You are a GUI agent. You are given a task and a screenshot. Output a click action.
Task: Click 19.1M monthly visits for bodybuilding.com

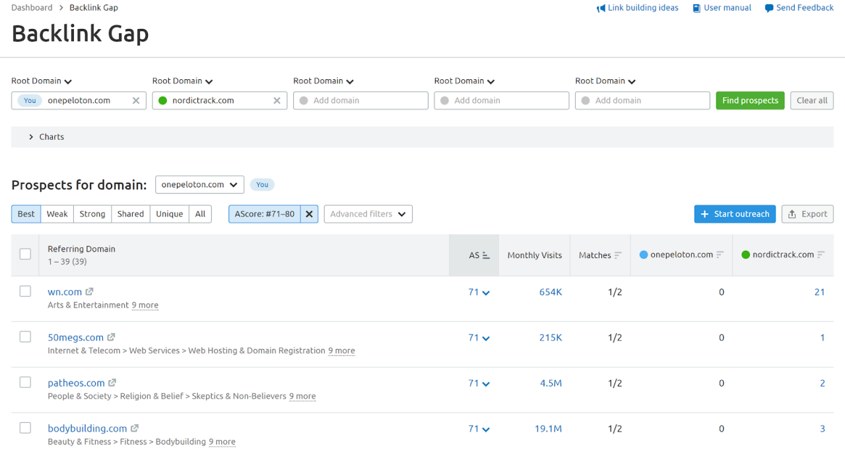[x=548, y=428]
